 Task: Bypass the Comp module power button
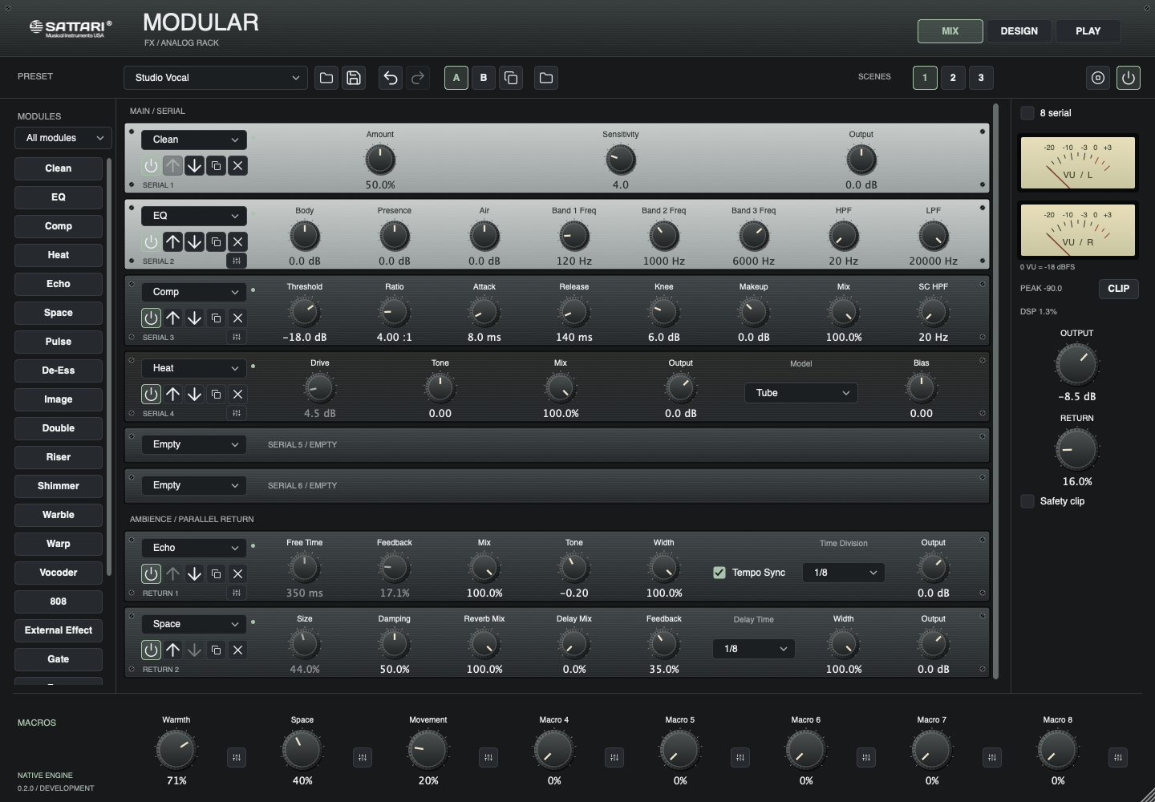pyautogui.click(x=151, y=318)
